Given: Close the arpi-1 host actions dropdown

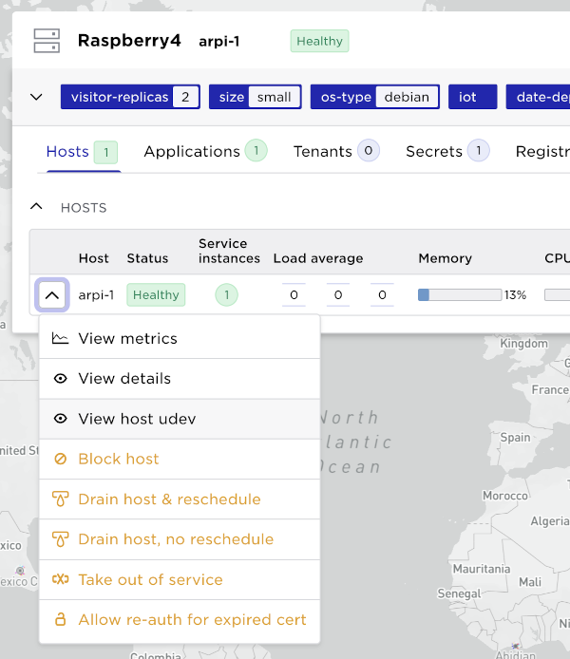Looking at the screenshot, I should tap(52, 295).
